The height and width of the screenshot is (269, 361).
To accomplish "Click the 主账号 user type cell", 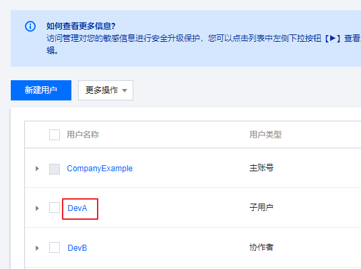I will point(261,168).
